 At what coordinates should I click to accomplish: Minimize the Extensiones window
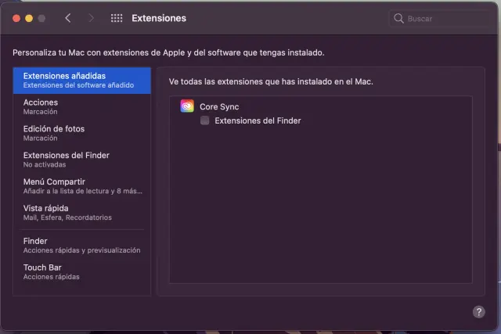click(x=29, y=19)
